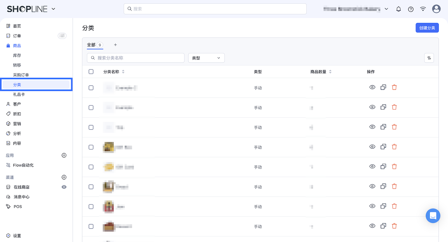The height and width of the screenshot is (242, 448).
Task: Expand the SHOPLINE logo dropdown chevron
Action: (x=53, y=9)
